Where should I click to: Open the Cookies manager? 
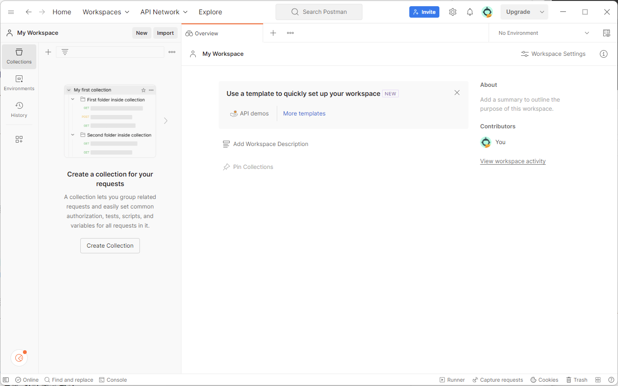[x=544, y=380]
